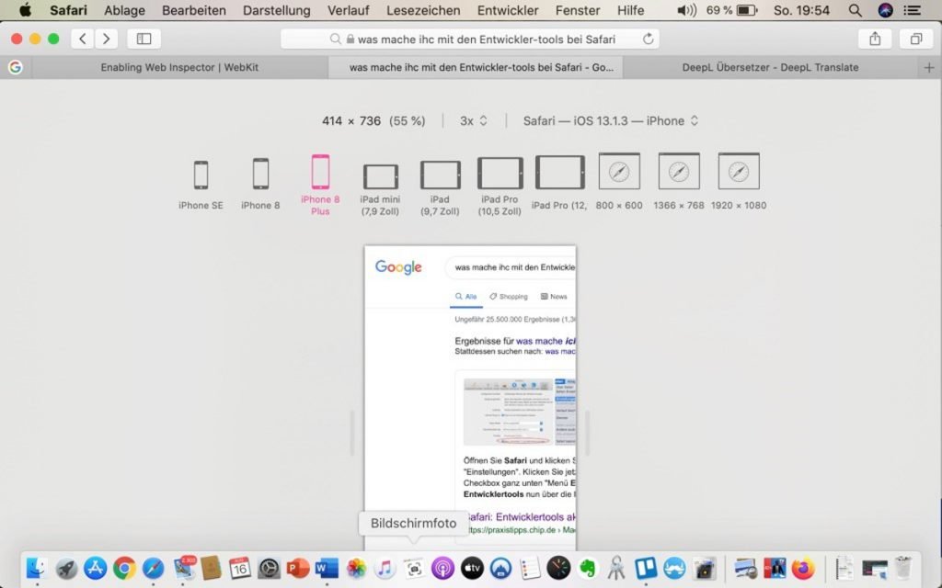942x588 pixels.
Task: Choose the iPad mini (7,9 Zoll) preset
Action: (x=380, y=189)
